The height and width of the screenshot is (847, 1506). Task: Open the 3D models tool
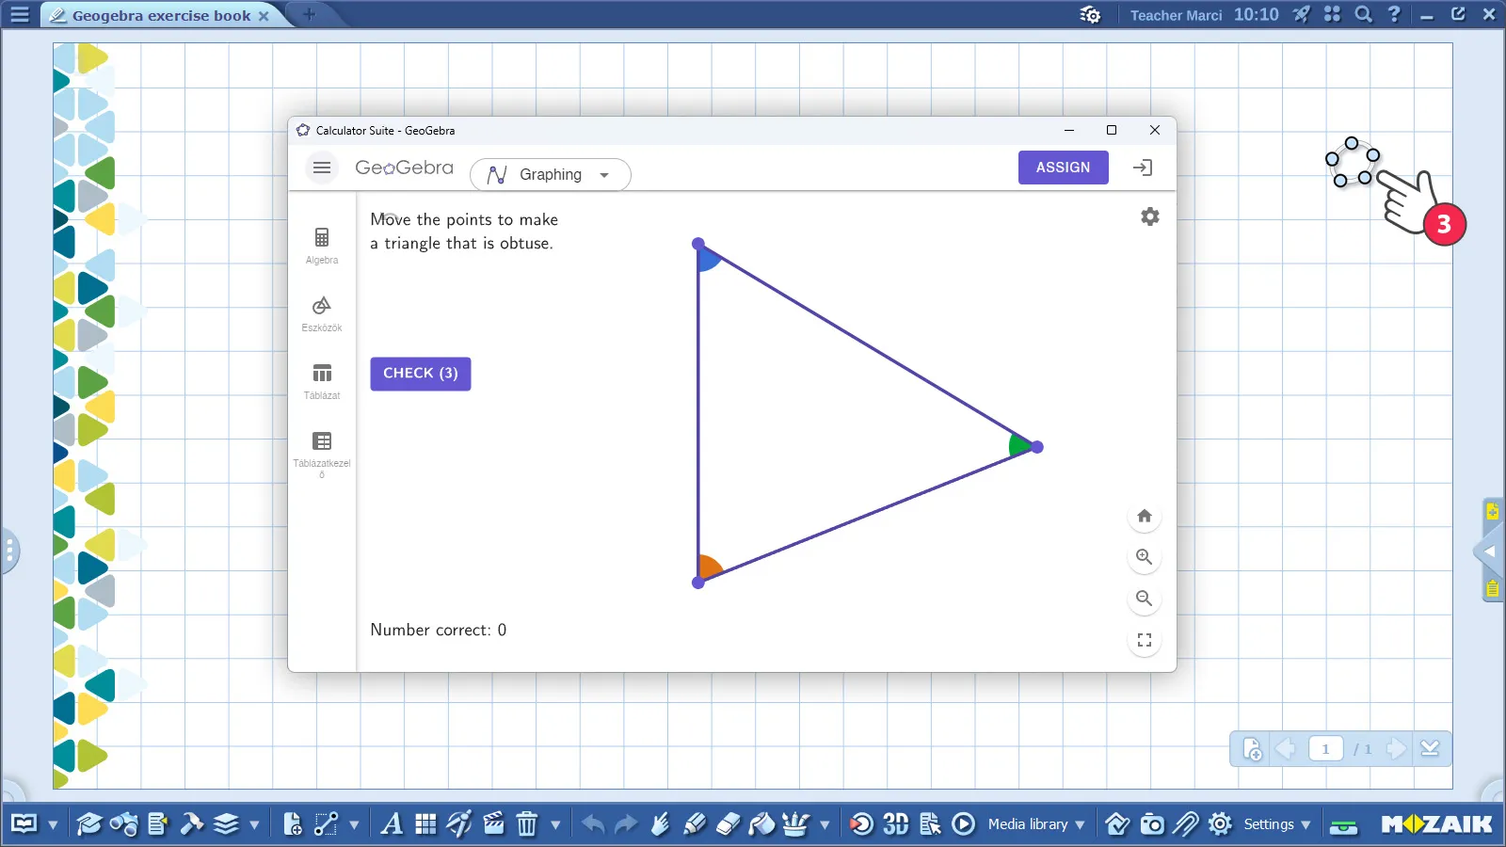[895, 824]
